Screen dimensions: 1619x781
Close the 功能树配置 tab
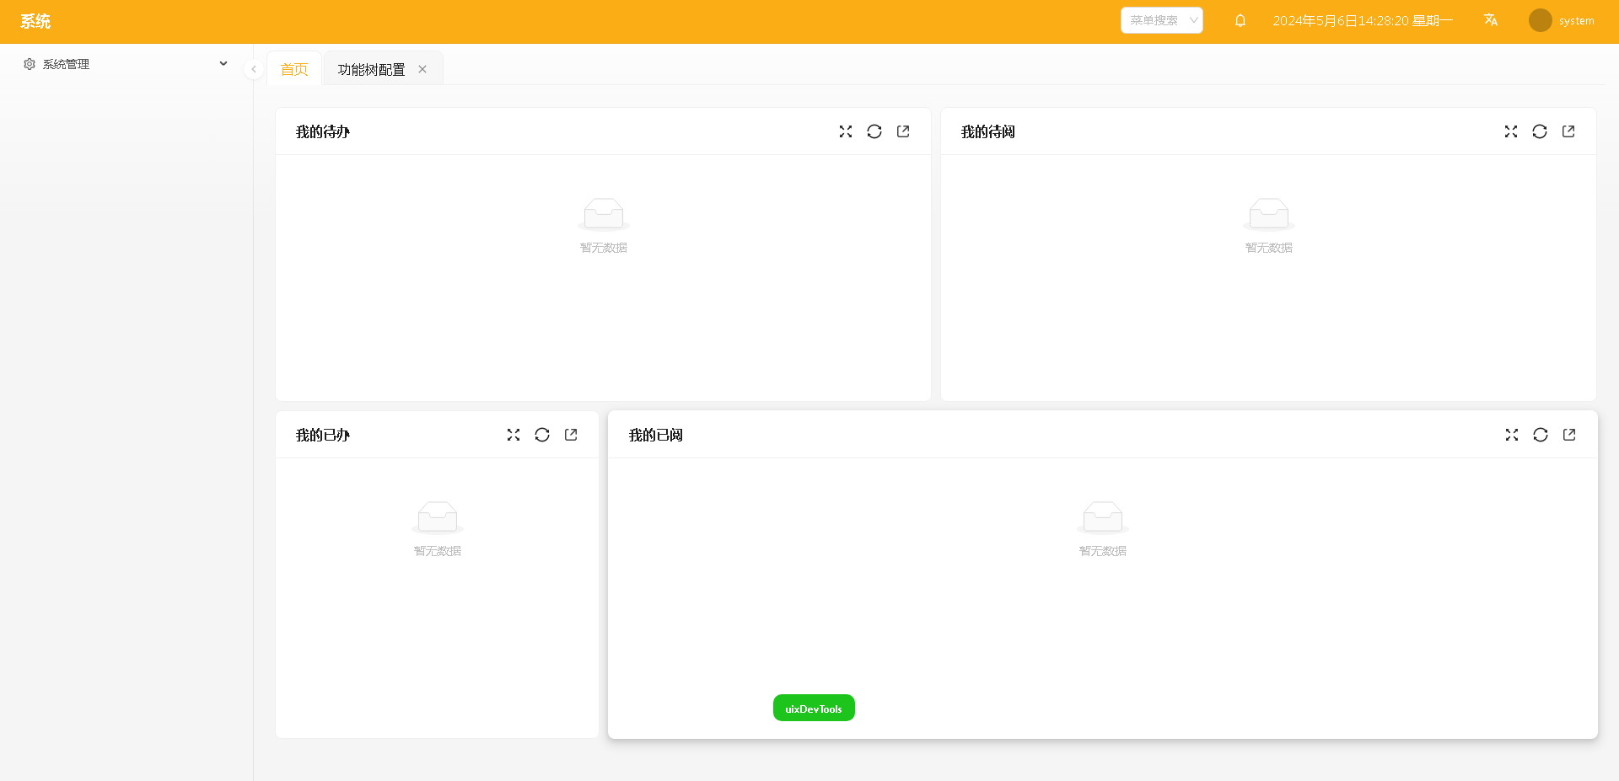pos(422,69)
